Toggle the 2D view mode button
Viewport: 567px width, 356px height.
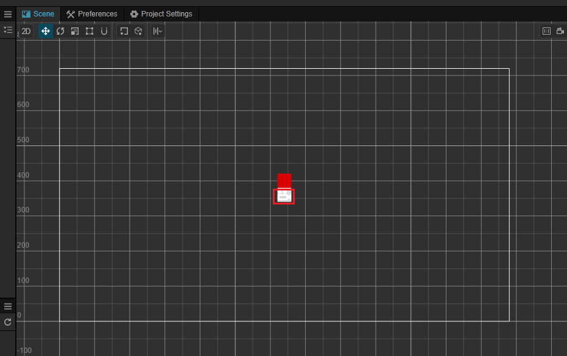click(26, 31)
